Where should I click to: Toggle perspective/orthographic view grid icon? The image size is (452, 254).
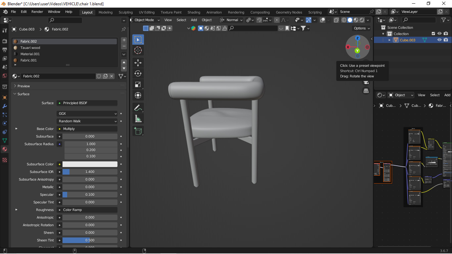[366, 91]
